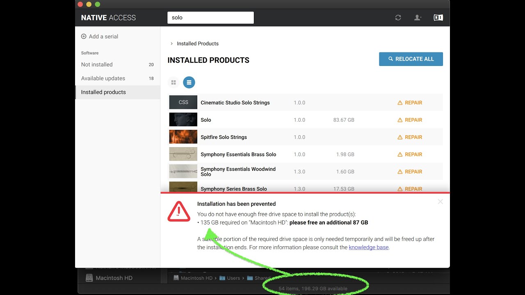Click the Not installed count badge 20
The height and width of the screenshot is (295, 525).
pyautogui.click(x=151, y=65)
